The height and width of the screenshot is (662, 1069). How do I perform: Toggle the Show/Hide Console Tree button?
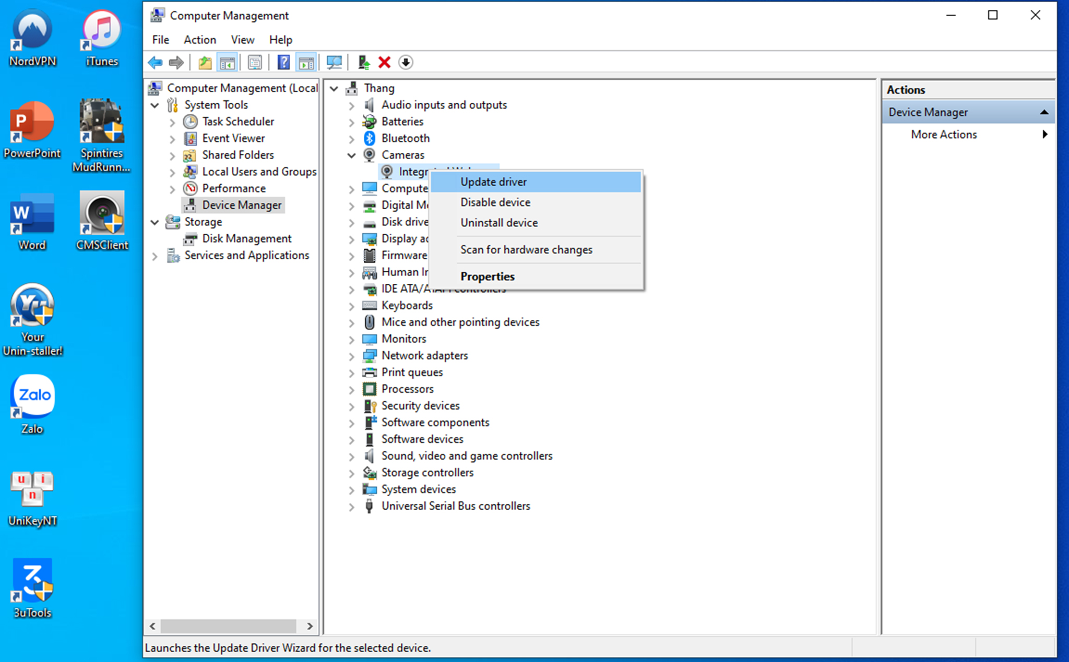point(228,63)
